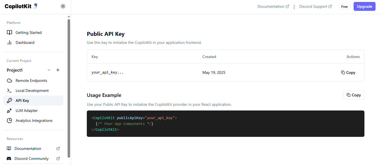Image resolution: width=380 pixels, height=166 pixels.
Task: Click external link icon beside sidebar Documentation
Action: (58, 149)
